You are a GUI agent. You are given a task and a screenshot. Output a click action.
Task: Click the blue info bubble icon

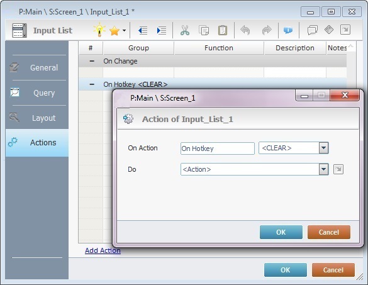288,30
